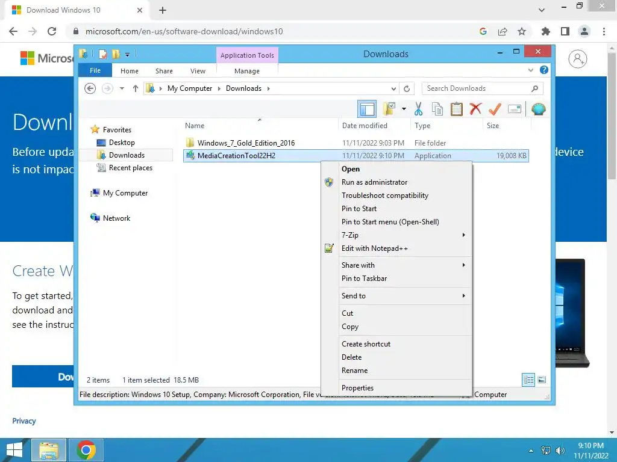The width and height of the screenshot is (617, 462).
Task: Click the Privacy link on Microsoft page
Action: coord(24,420)
